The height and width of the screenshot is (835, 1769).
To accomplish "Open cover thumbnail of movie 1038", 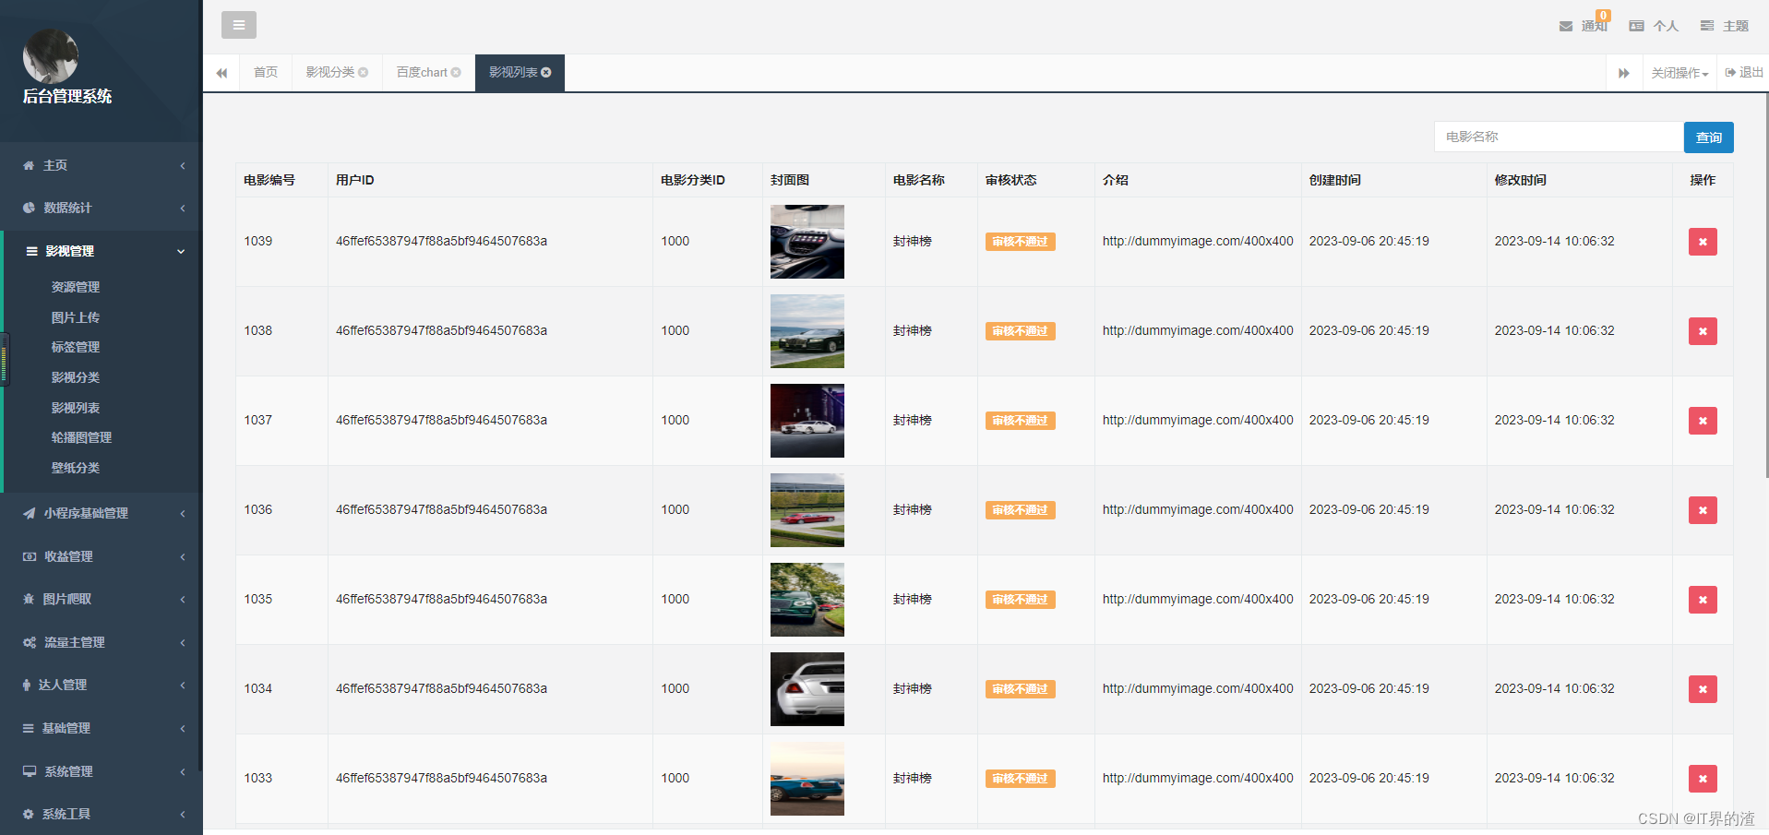I will 807,331.
